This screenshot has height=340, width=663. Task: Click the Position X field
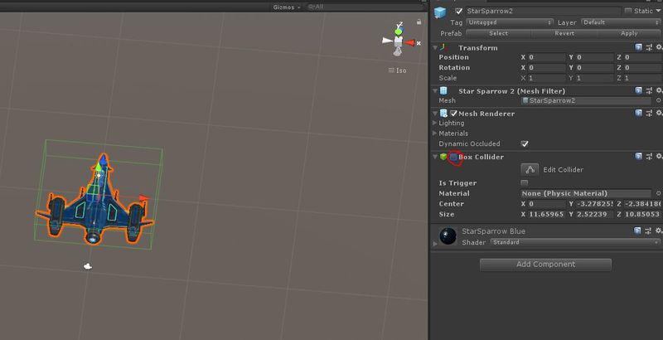pos(546,57)
